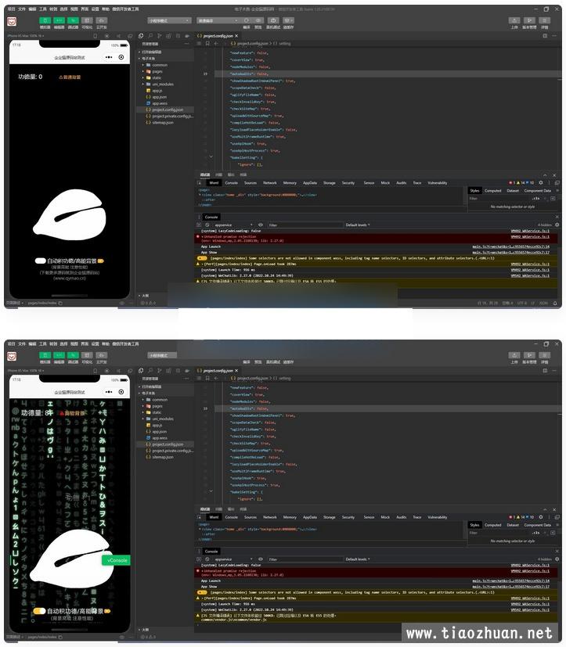Toggle the 调试器 debugger button in lower screenshot

tap(73, 355)
